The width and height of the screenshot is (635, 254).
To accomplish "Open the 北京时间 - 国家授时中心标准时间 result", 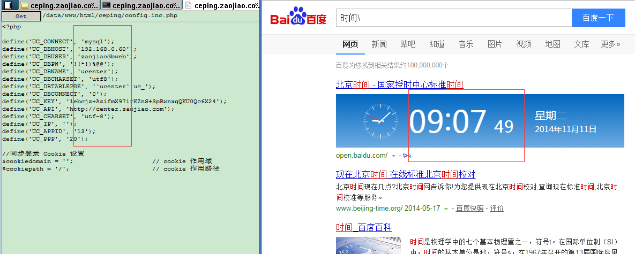I will click(399, 84).
